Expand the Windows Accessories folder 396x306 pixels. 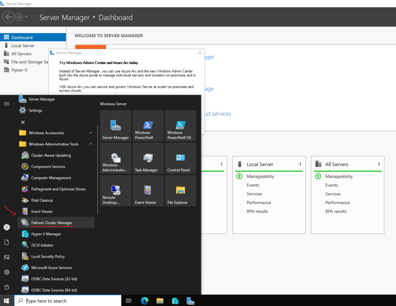(x=90, y=133)
